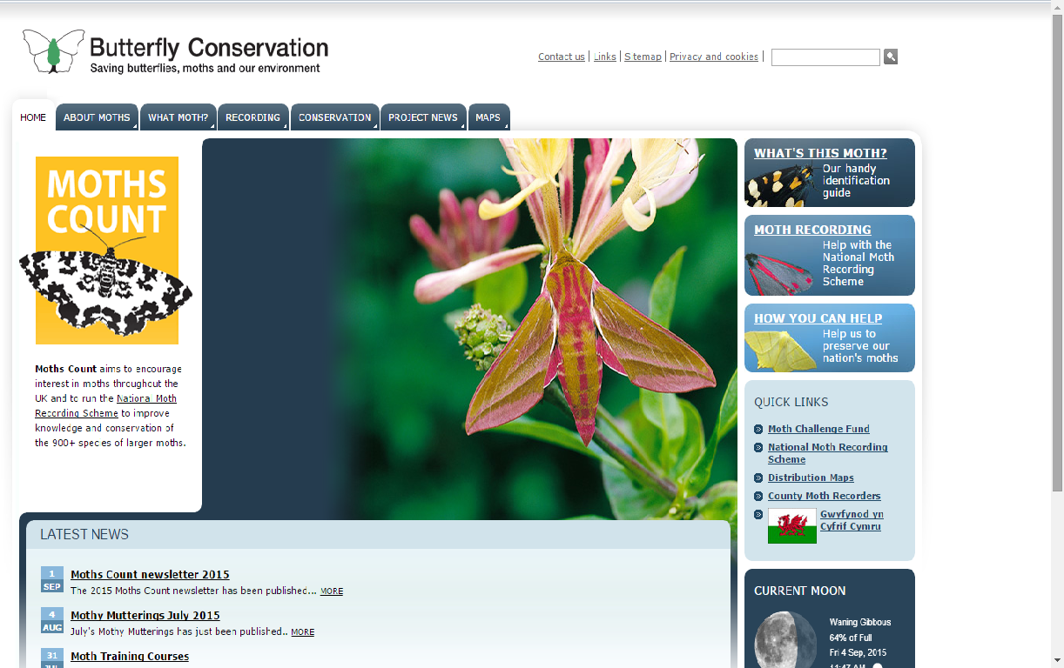Image resolution: width=1064 pixels, height=668 pixels.
Task: Open the ABOUT MOTHS tab
Action: click(96, 117)
